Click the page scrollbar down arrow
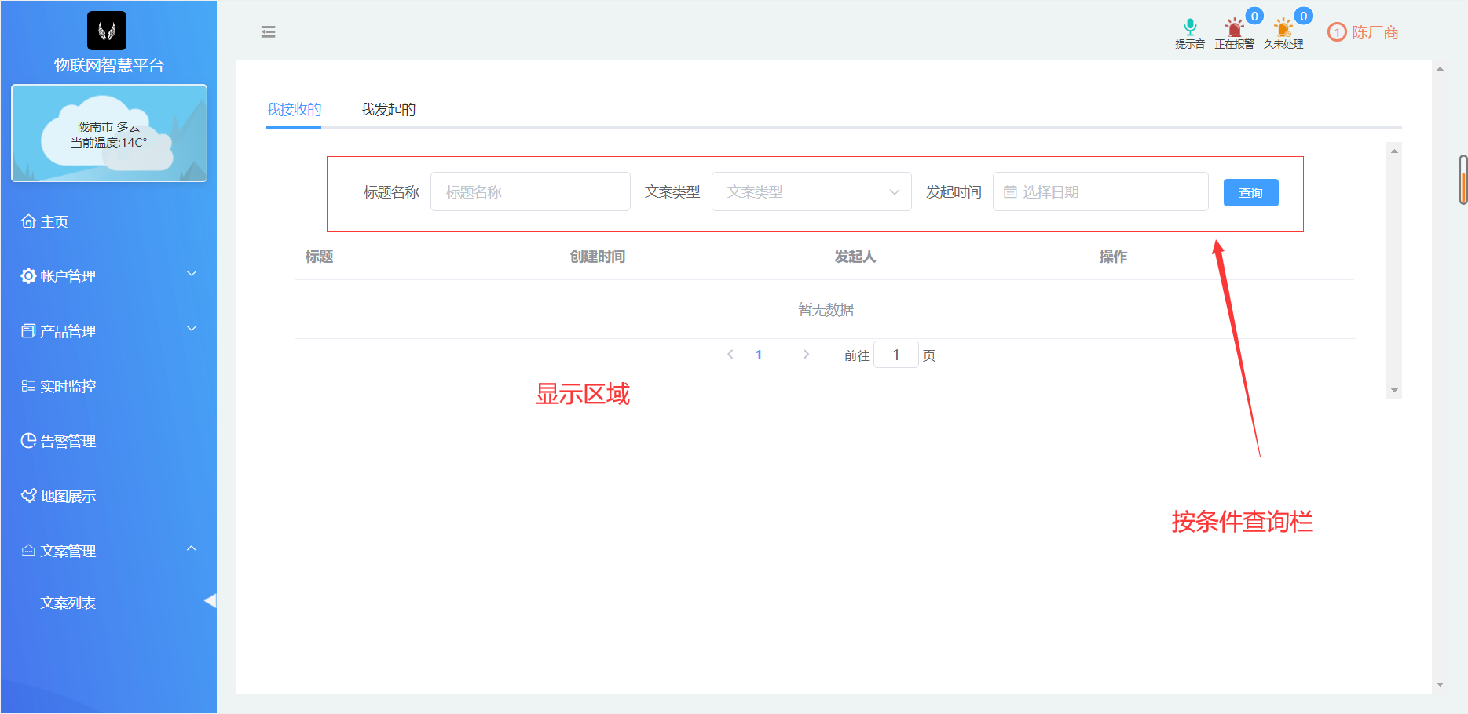This screenshot has height=714, width=1468. (1440, 684)
